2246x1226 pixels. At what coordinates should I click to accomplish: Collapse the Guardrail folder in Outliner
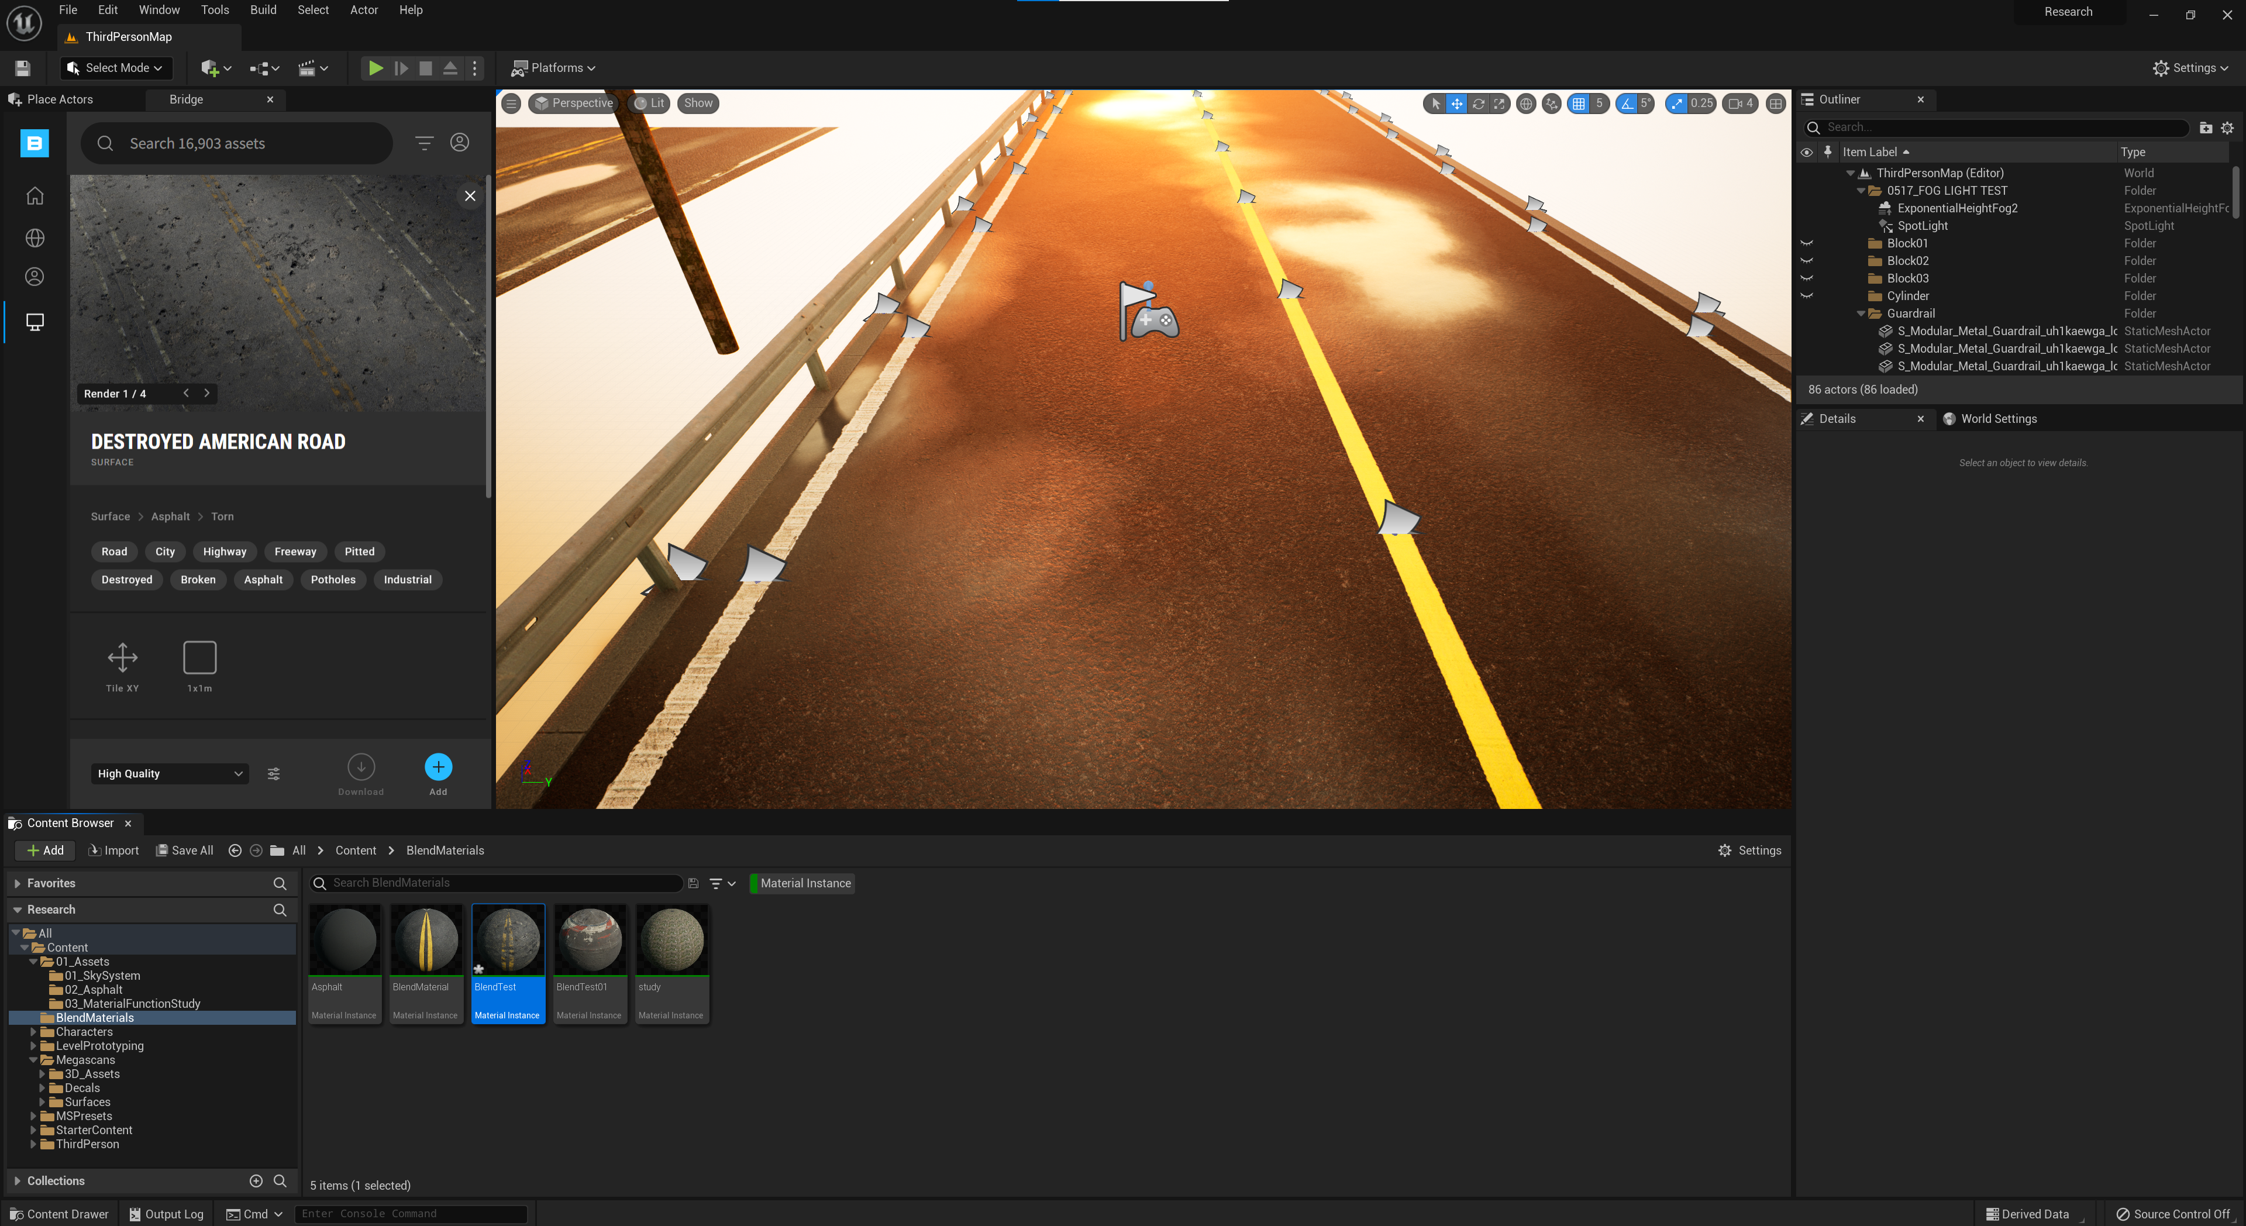tap(1861, 313)
